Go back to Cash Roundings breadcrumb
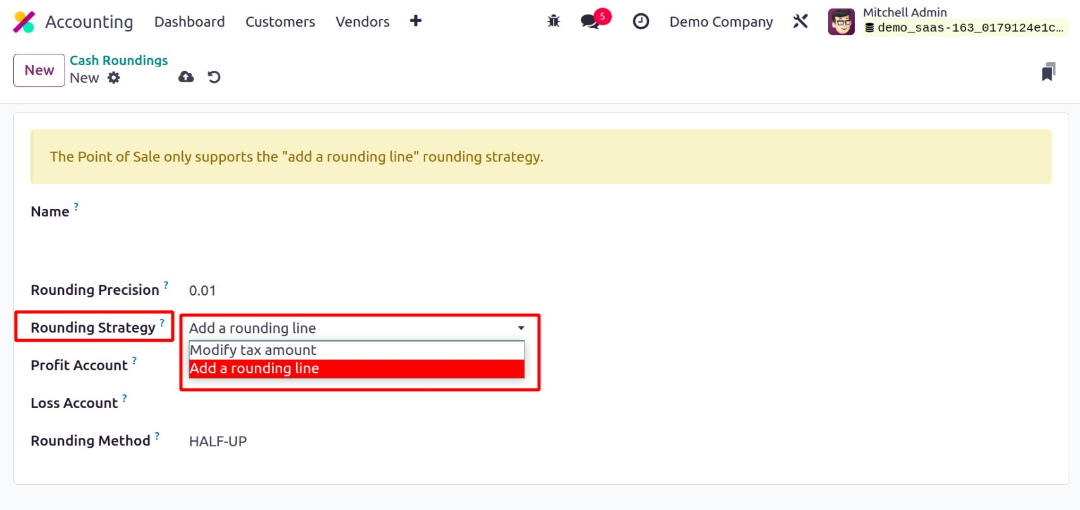Viewport: 1080px width, 510px height. (119, 61)
